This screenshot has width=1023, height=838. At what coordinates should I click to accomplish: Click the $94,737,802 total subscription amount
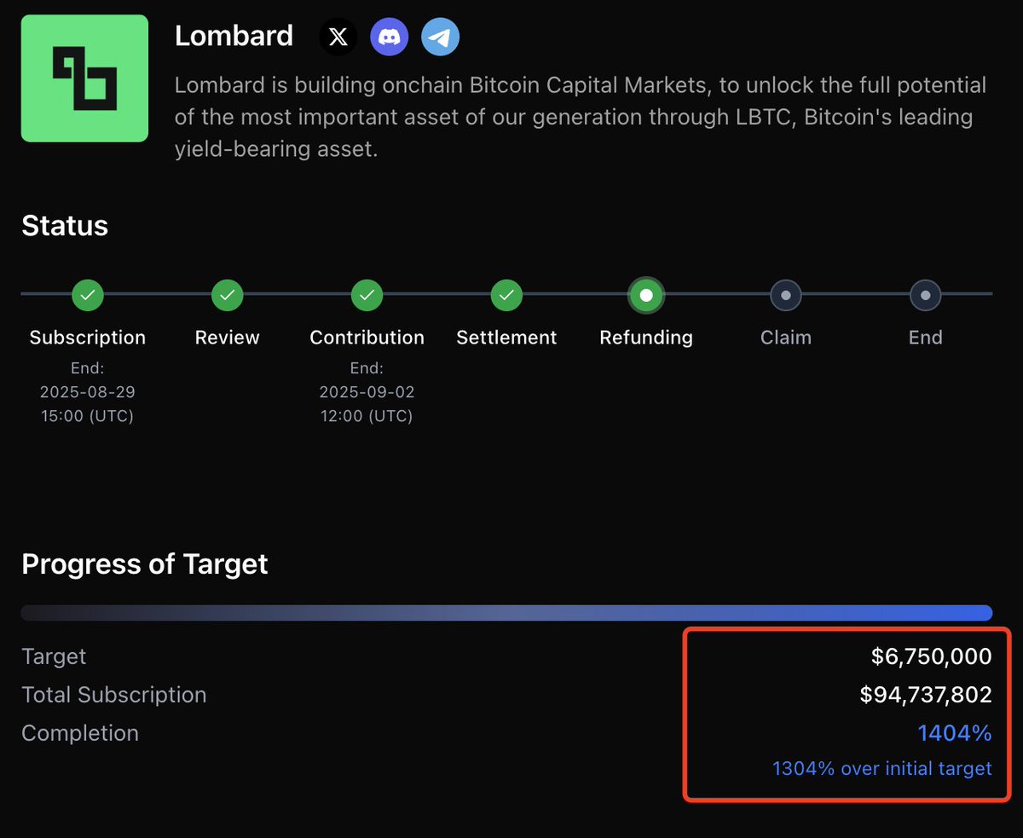(926, 695)
